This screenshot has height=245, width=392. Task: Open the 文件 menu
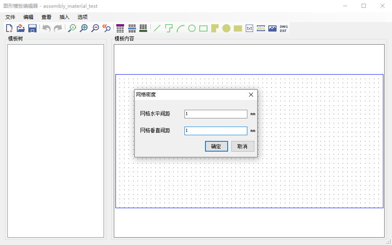tap(10, 17)
